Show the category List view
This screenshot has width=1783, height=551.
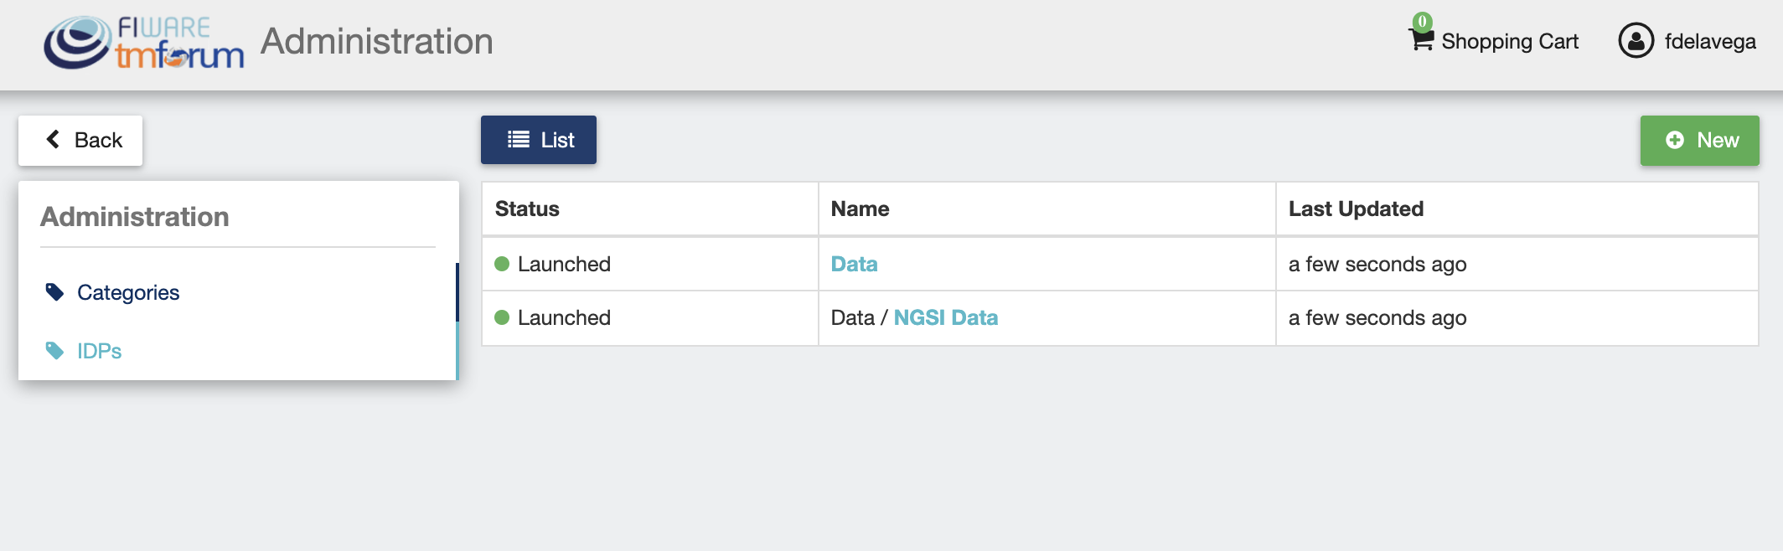(x=538, y=140)
